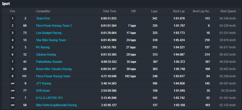This screenshot has height=110, width=242.
Task: Open Boom Bike Yamaha Racing link
Action: click(x=54, y=69)
